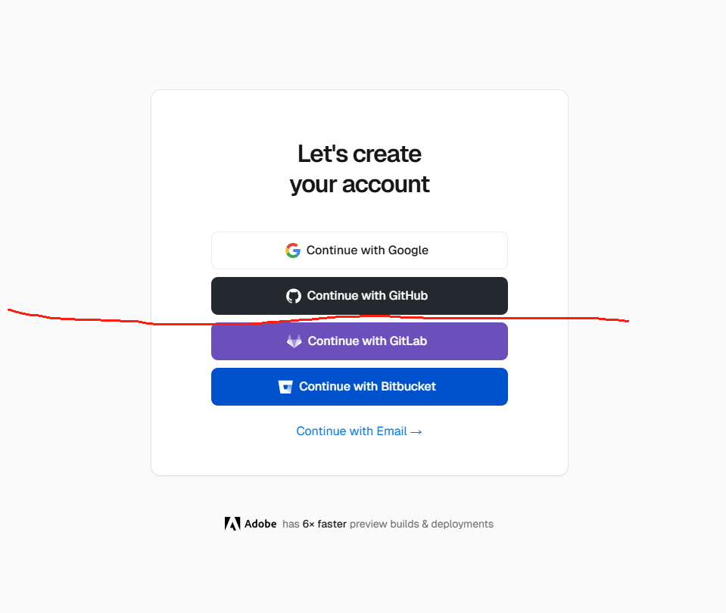This screenshot has height=613, width=726.
Task: Click the "preview builds & deployments" text
Action: coord(422,524)
